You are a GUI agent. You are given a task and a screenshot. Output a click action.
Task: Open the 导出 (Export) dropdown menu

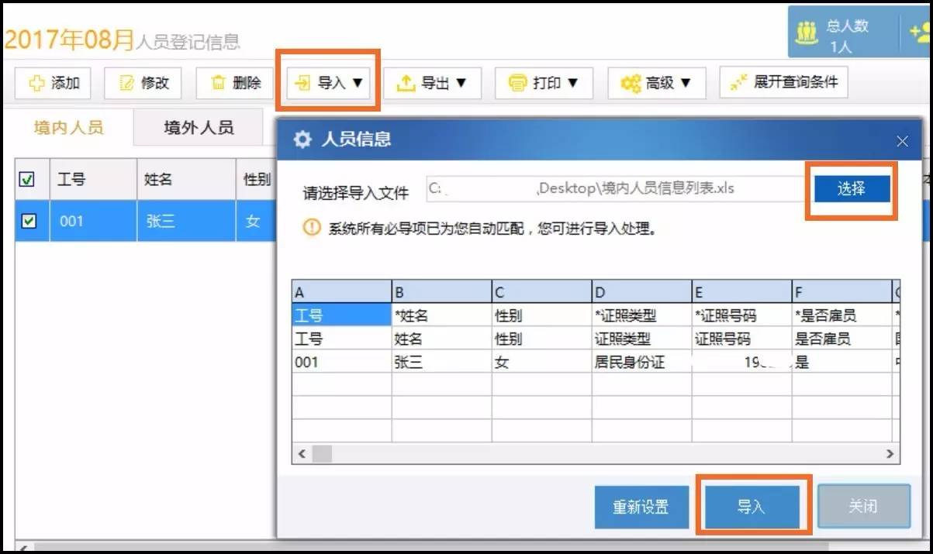[x=433, y=84]
